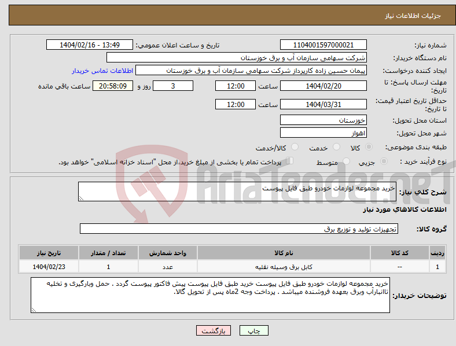The image size is (456, 346).
Task: Click the response deadline time 12:00 field
Action: [x=236, y=86]
